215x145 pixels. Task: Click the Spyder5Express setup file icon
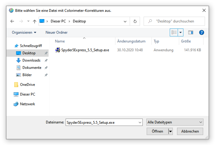point(58,50)
